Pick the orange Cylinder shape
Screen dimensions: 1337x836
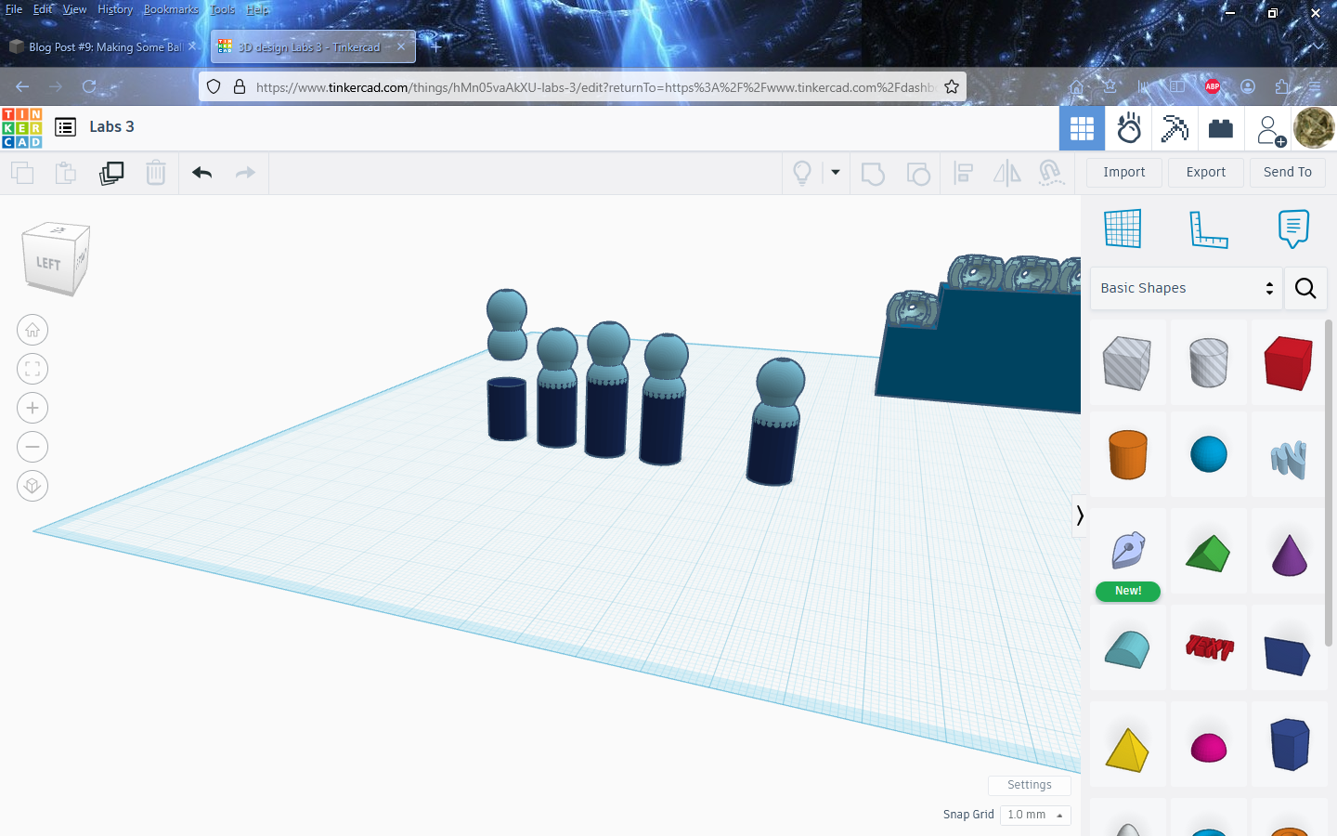point(1127,455)
